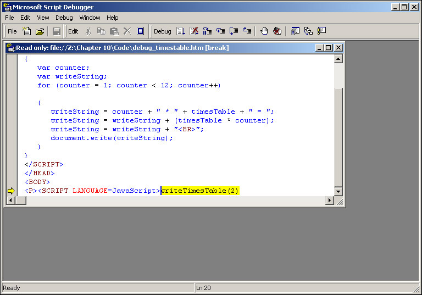Click the Step Into icon
Screen dimensions: 422x295
pos(221,31)
